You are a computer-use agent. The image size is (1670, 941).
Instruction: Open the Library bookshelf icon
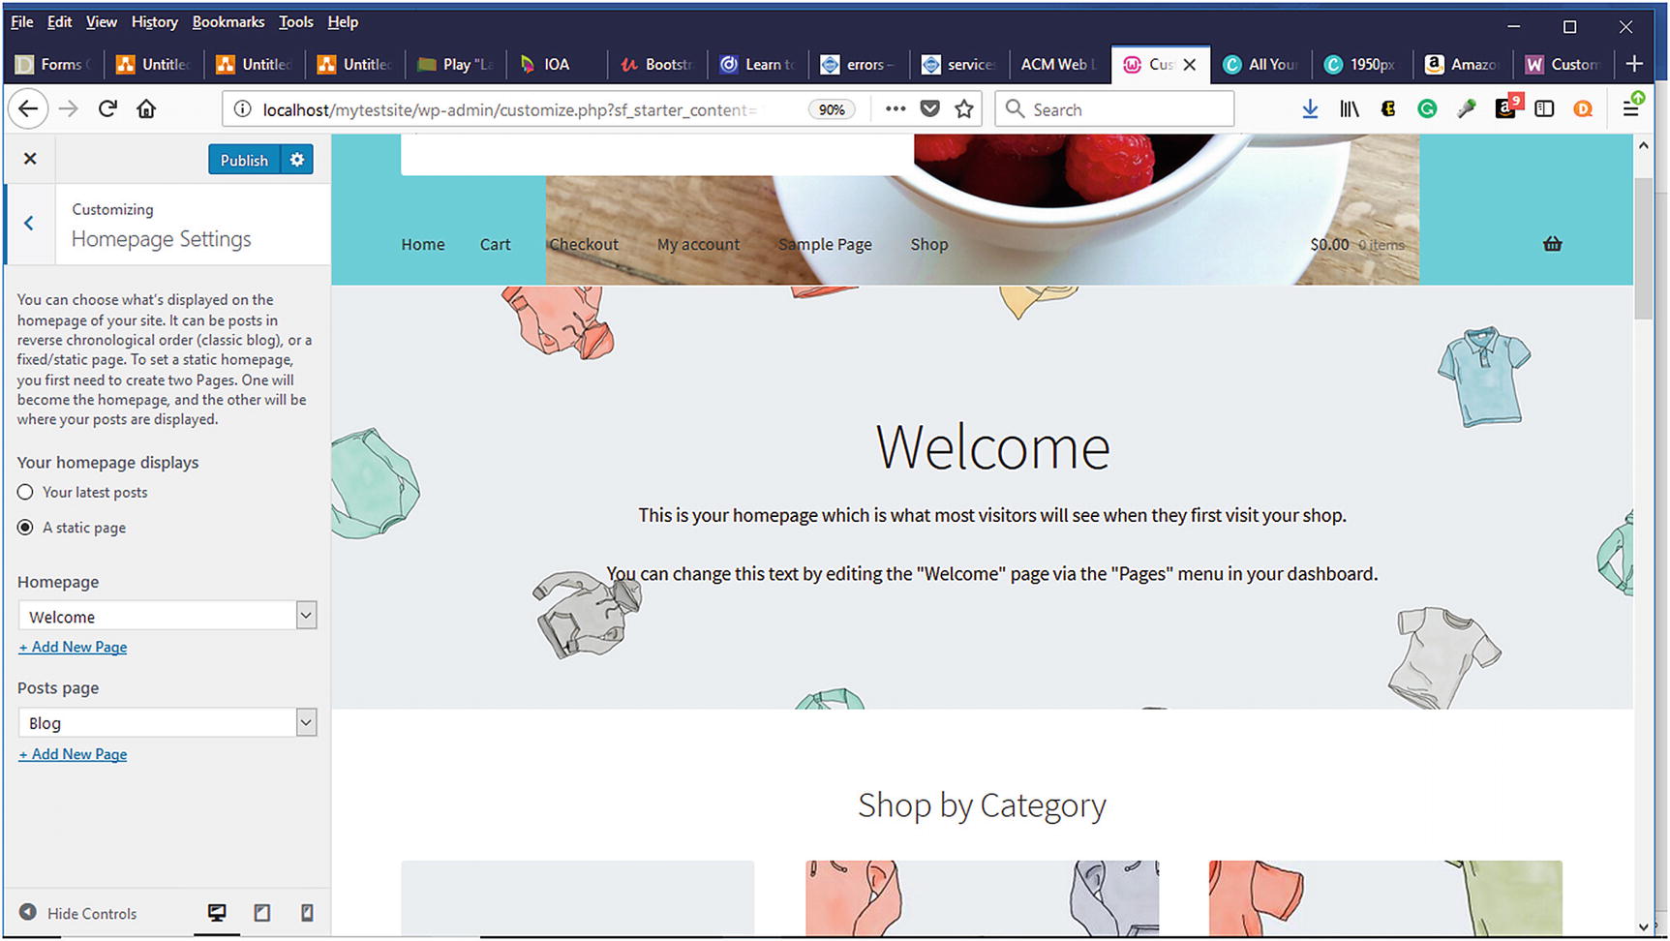coord(1349,109)
